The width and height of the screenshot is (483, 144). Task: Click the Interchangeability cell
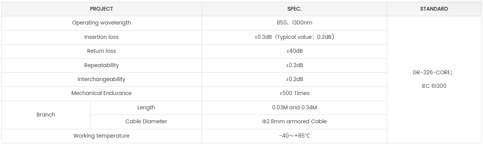coord(102,79)
